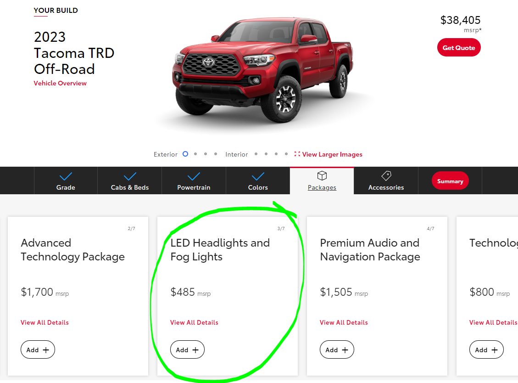
Task: Click the Packages box icon
Action: tap(322, 175)
